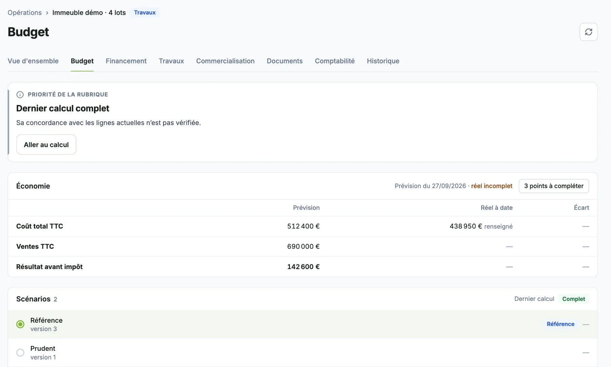The image size is (611, 367).
Task: Click the 142 600 € résultat value
Action: point(303,267)
